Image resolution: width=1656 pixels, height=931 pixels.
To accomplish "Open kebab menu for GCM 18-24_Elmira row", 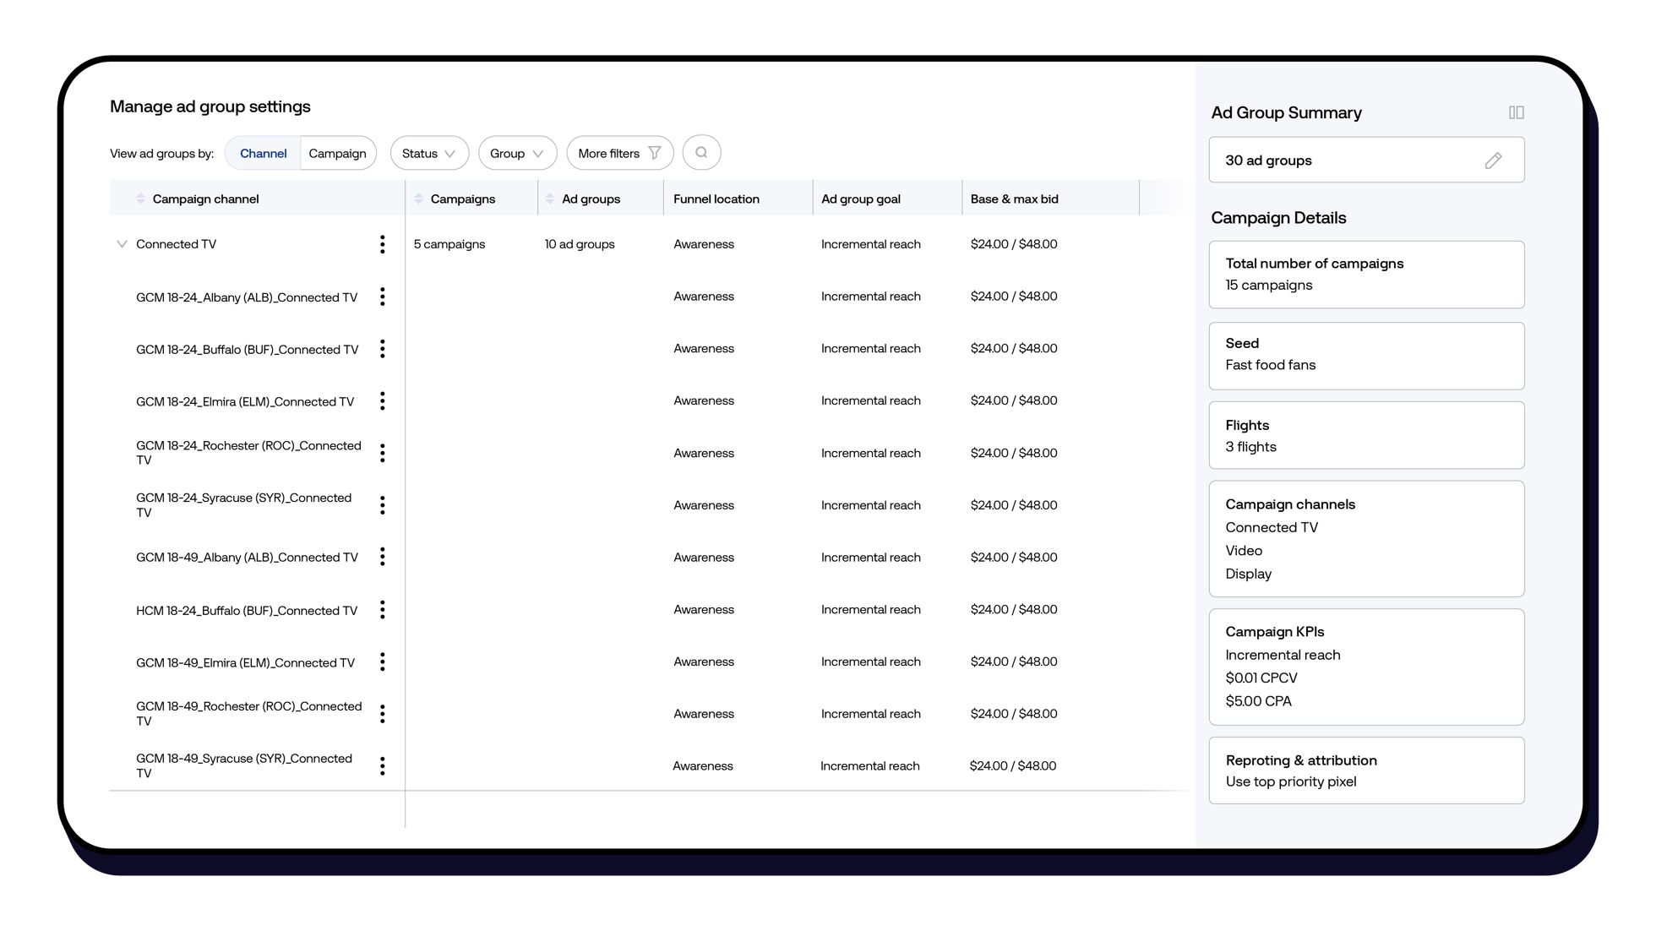I will [383, 401].
